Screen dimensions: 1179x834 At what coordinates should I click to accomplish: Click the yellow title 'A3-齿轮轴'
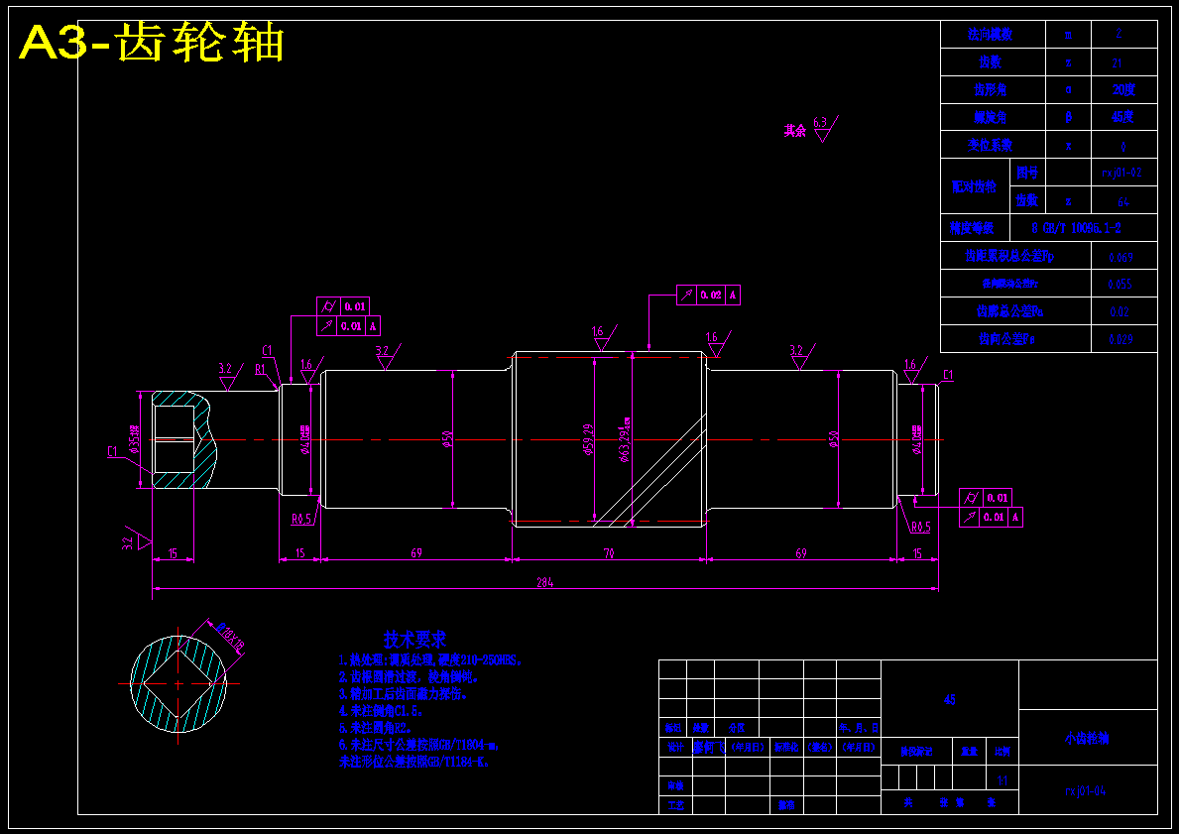point(151,42)
